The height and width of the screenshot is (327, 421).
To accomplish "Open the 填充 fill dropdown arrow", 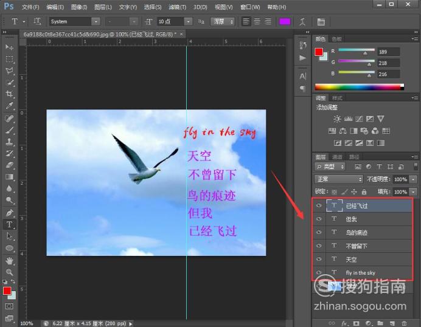I will coord(414,191).
